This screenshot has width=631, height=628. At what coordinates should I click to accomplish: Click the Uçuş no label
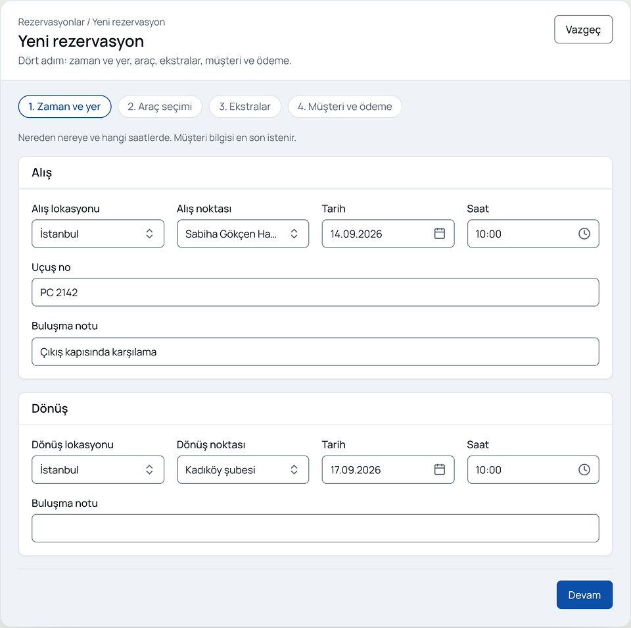click(51, 267)
